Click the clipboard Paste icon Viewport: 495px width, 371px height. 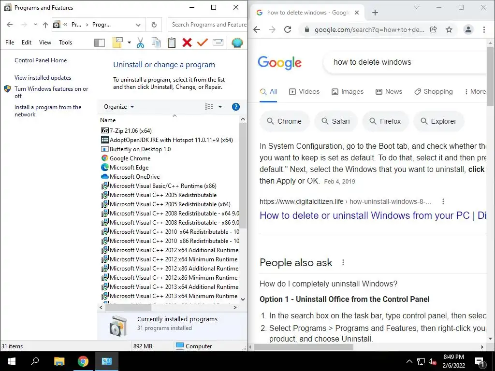(x=172, y=43)
